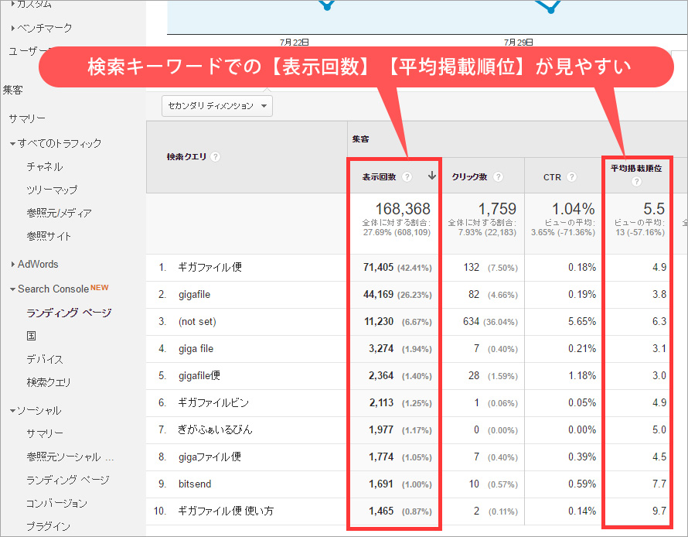Click impressions 71,405 cell
The height and width of the screenshot is (537, 688).
(x=378, y=268)
